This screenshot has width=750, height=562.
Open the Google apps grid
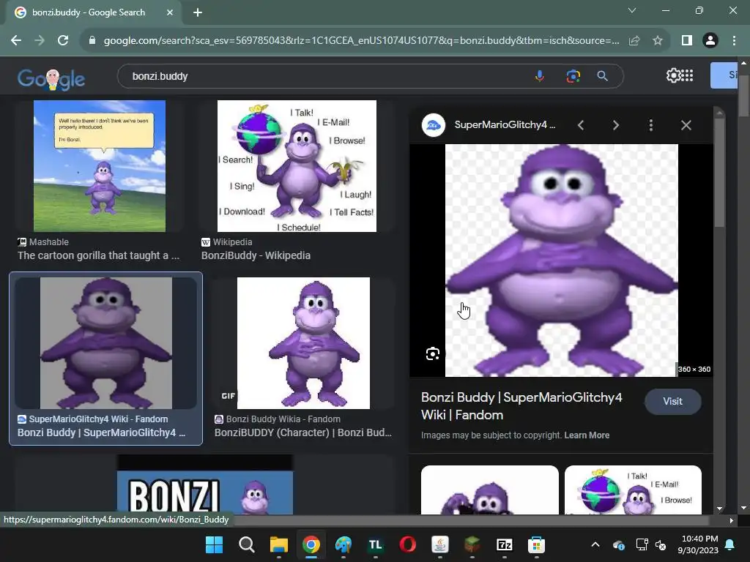pyautogui.click(x=687, y=75)
